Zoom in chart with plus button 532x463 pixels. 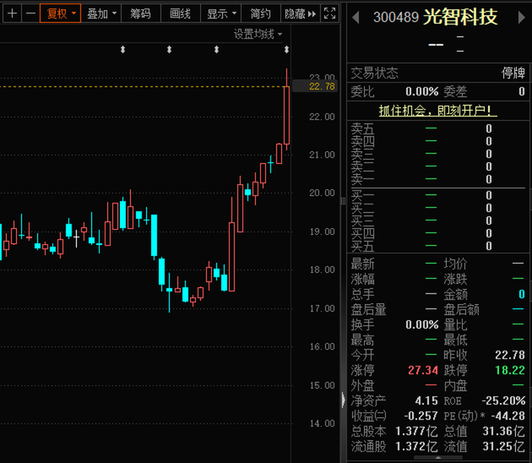click(12, 14)
